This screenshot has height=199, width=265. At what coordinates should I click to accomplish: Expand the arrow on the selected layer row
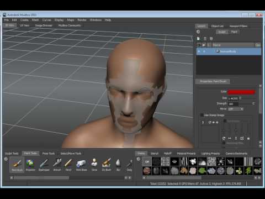click(199, 51)
